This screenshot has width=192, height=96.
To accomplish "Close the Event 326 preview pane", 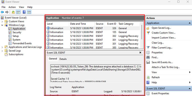I will (x=140, y=53).
